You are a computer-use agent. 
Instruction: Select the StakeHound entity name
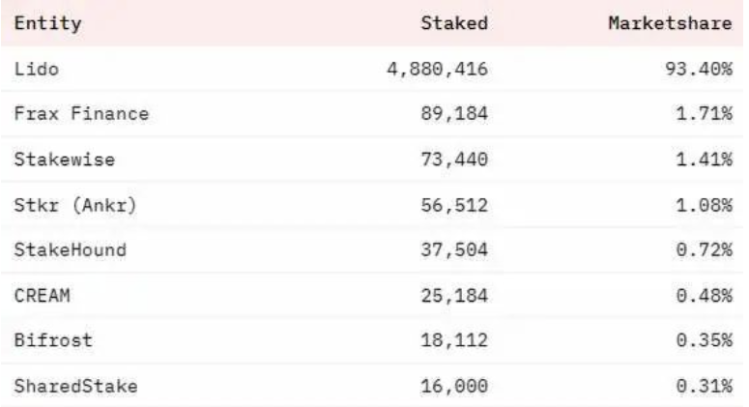click(71, 249)
